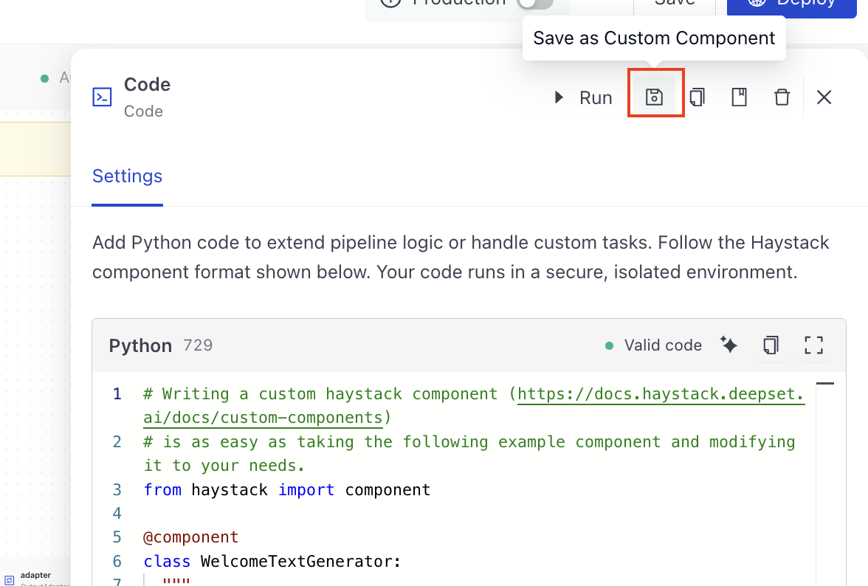Copy the Python code with the editor copy icon

(x=771, y=345)
